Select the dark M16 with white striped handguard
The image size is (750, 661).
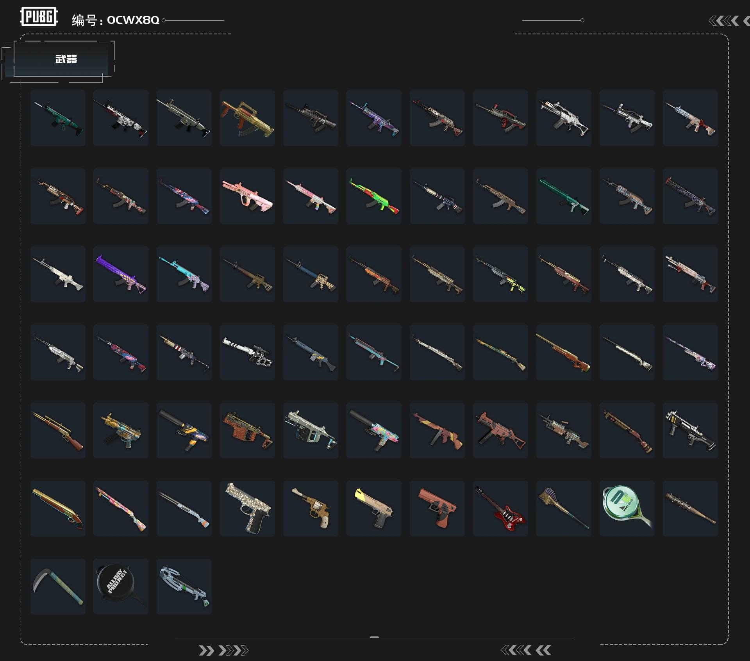point(437,196)
